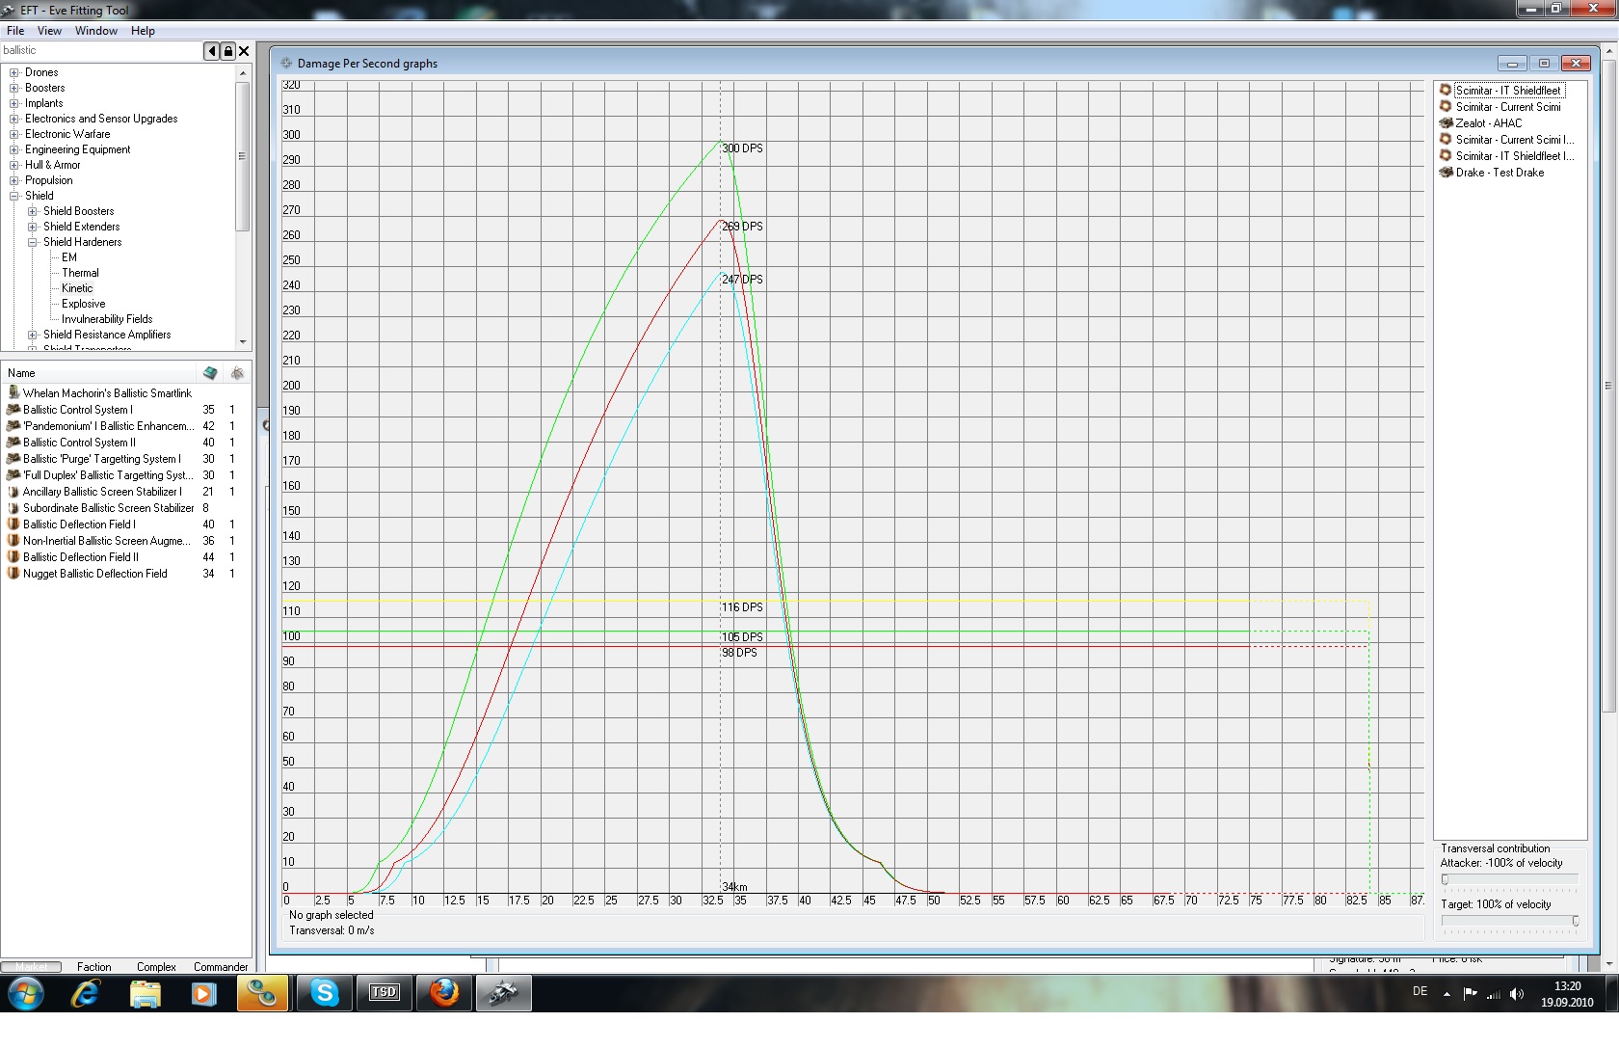The image size is (1619, 1049).
Task: Select 'Subordinate Ballistic Screen Stabilizer' row
Action: 125,508
